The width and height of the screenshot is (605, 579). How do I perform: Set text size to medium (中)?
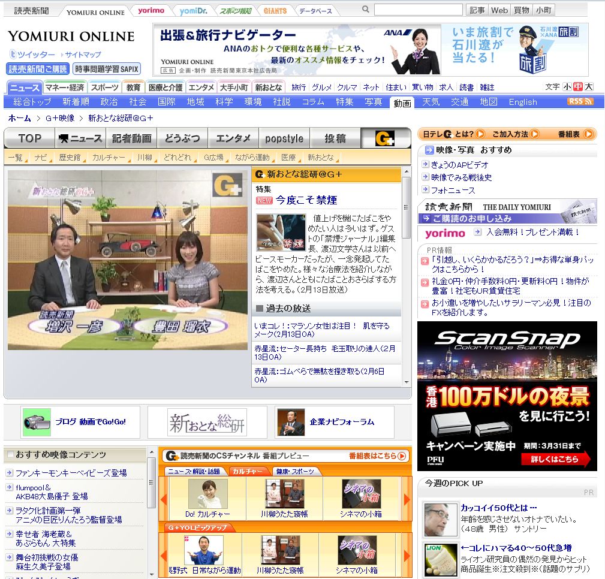(x=577, y=87)
